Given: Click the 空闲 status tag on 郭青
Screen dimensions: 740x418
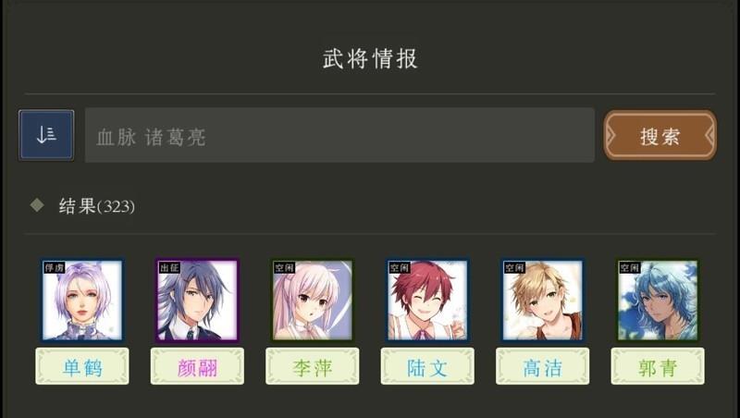Looking at the screenshot, I should click(630, 268).
